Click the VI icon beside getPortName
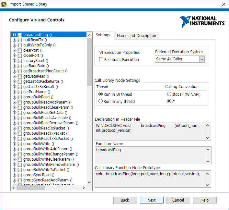 [20, 92]
